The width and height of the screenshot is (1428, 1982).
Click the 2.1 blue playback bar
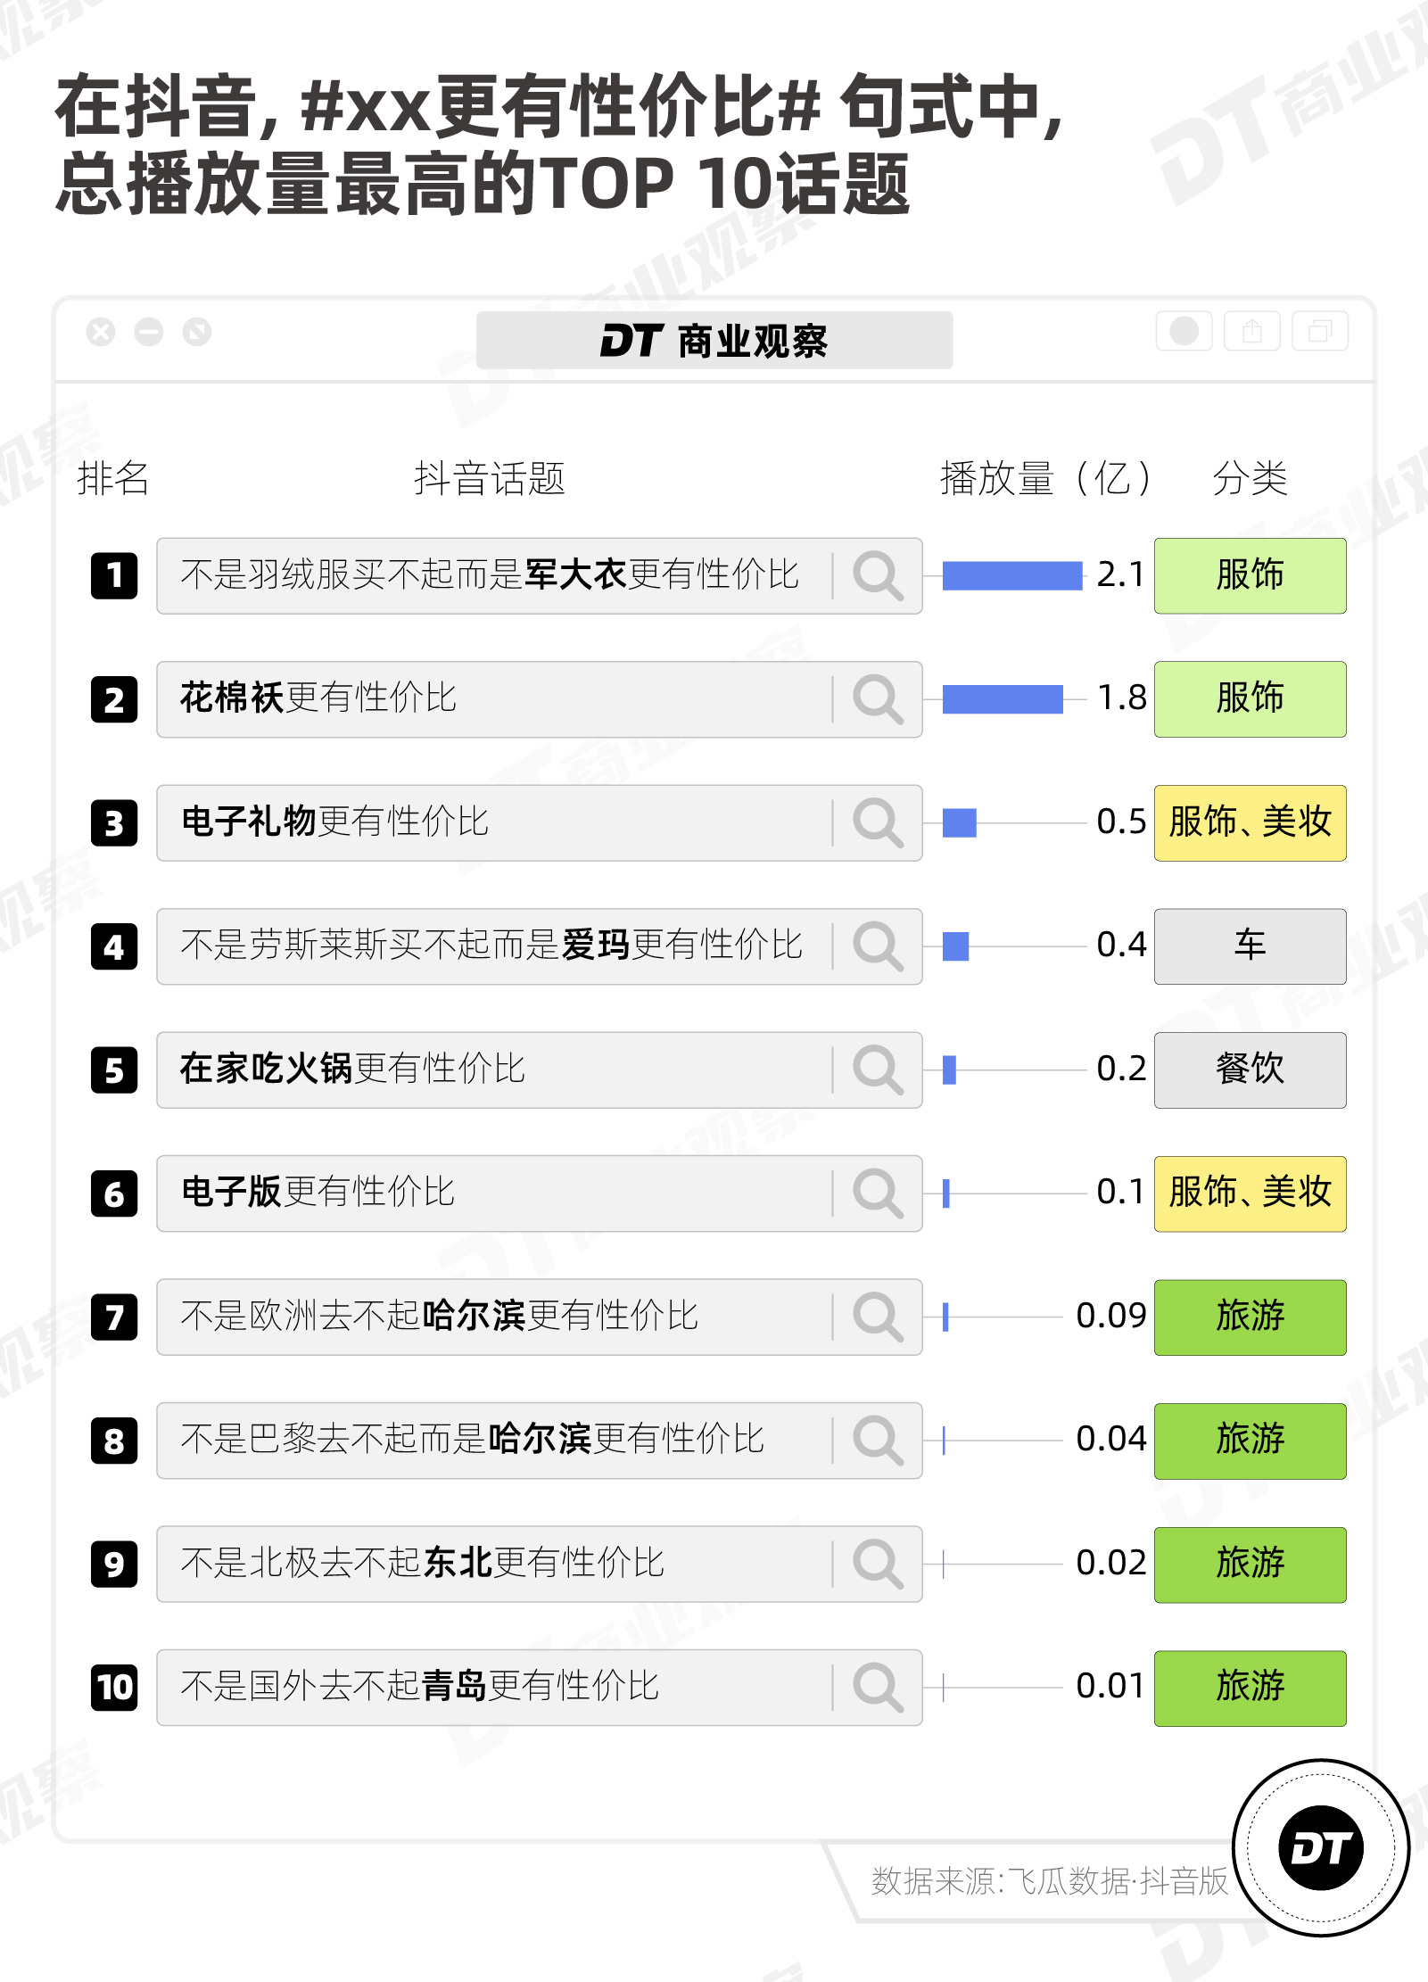click(1012, 575)
